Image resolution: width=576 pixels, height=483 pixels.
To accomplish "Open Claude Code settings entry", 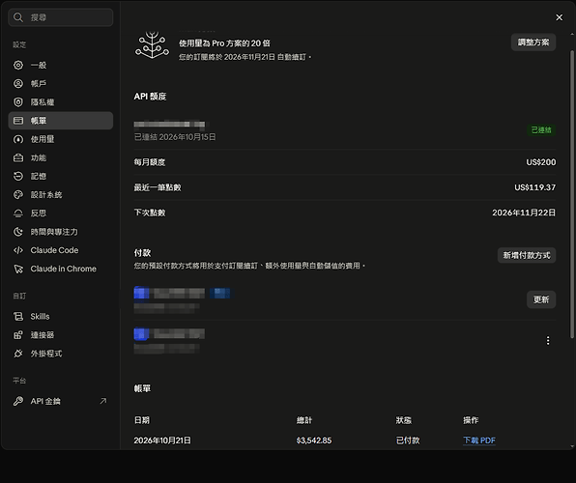I will coord(61,250).
